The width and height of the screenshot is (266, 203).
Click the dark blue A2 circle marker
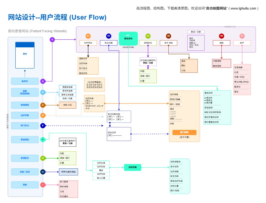(109, 36)
